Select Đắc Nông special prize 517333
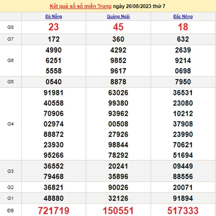Screen dimensions: 216x216 click(183, 211)
